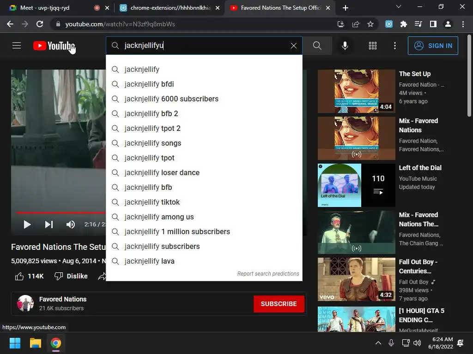Open 'Fall Out Boy - Centuries' video
This screenshot has width=473, height=354.
[x=356, y=279]
